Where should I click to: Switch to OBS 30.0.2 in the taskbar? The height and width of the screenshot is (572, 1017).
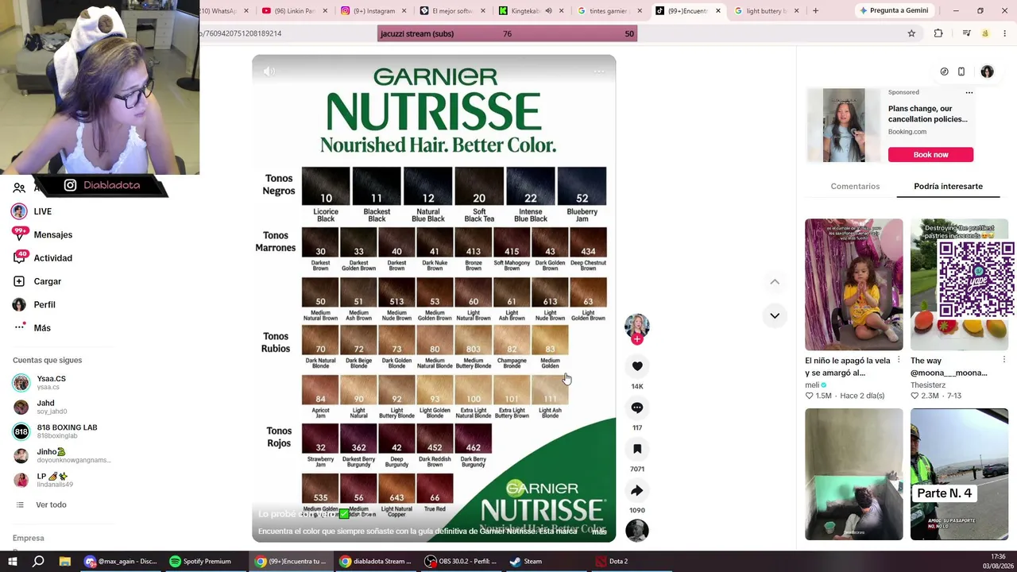461,562
